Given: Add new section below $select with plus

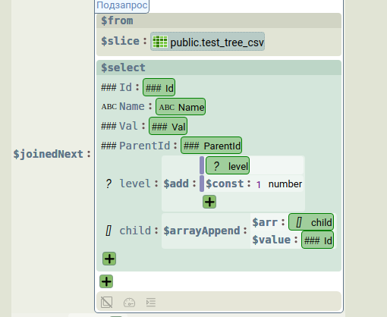Looking at the screenshot, I should click(x=106, y=281).
